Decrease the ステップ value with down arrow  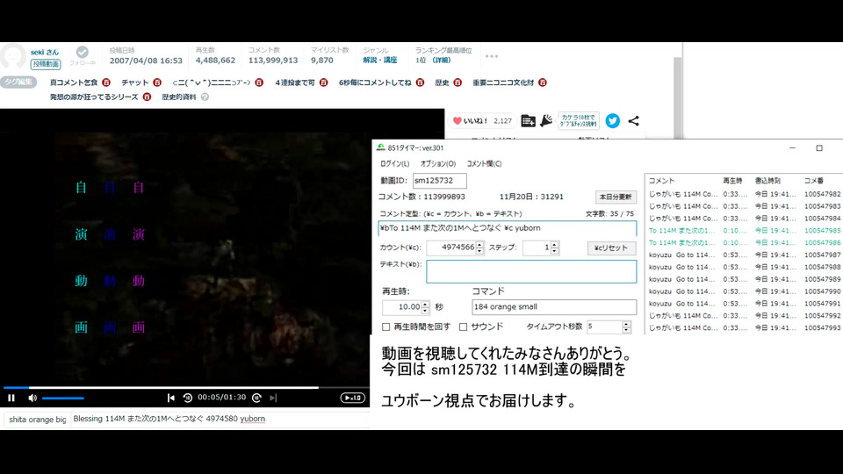[554, 251]
